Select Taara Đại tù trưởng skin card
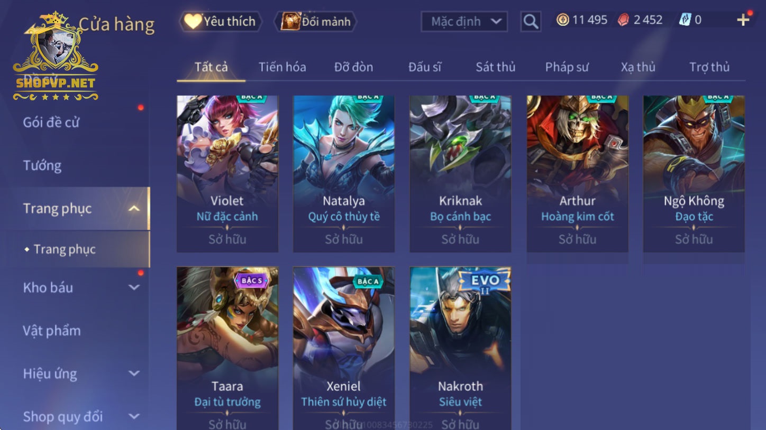Viewport: 766px width, 430px height. [x=227, y=349]
